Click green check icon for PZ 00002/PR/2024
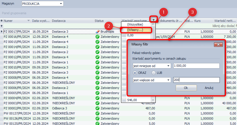 [x=97, y=108]
